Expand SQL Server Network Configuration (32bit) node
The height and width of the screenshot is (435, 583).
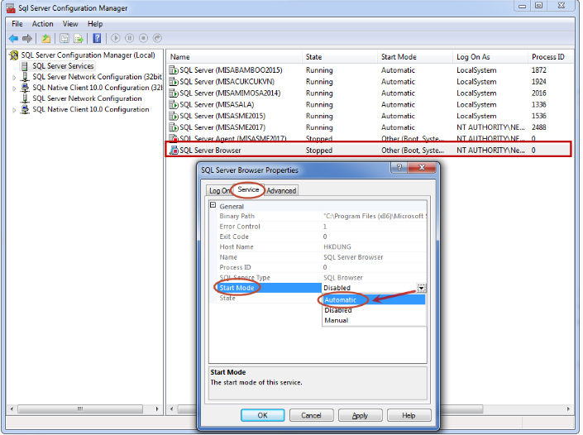pyautogui.click(x=14, y=78)
